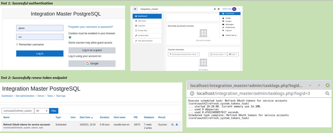Maximize the tasklogs popup window
The height and width of the screenshot is (133, 333).
(x=319, y=85)
